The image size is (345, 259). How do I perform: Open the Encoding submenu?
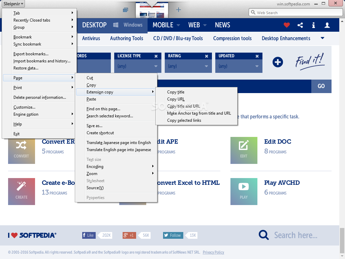[x=117, y=167]
